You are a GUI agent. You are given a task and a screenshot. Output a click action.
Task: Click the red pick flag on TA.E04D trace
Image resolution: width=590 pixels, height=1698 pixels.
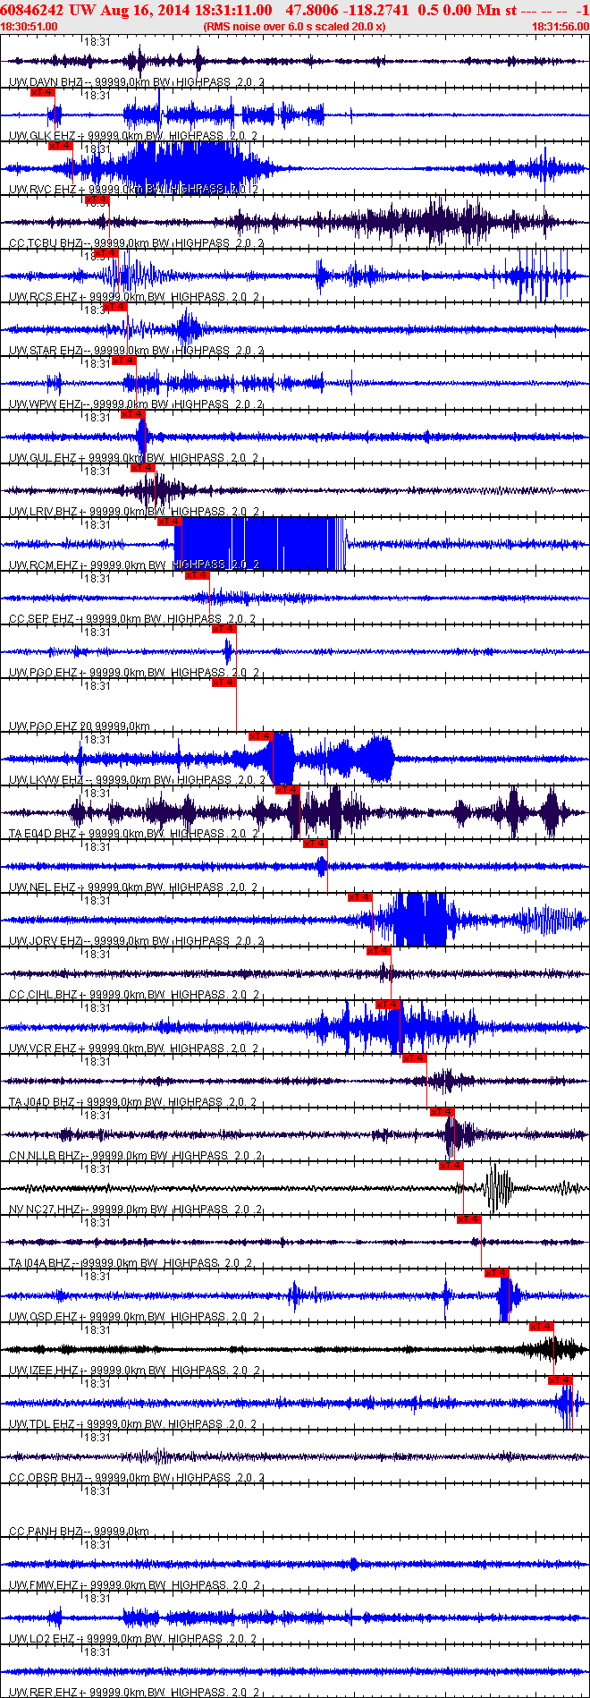pyautogui.click(x=287, y=790)
